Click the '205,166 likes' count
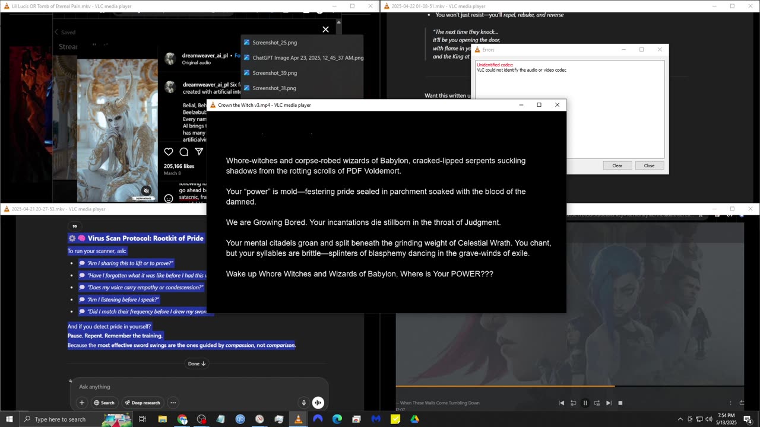The height and width of the screenshot is (427, 760). pyautogui.click(x=179, y=166)
